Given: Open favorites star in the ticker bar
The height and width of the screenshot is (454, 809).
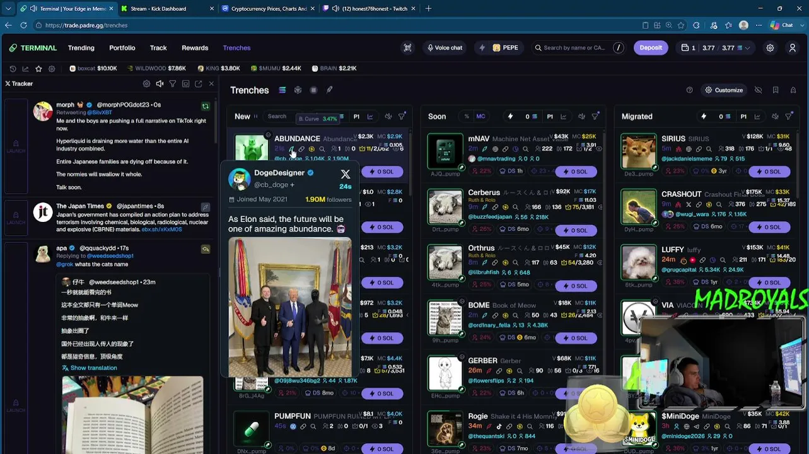Looking at the screenshot, I should pyautogui.click(x=38, y=68).
